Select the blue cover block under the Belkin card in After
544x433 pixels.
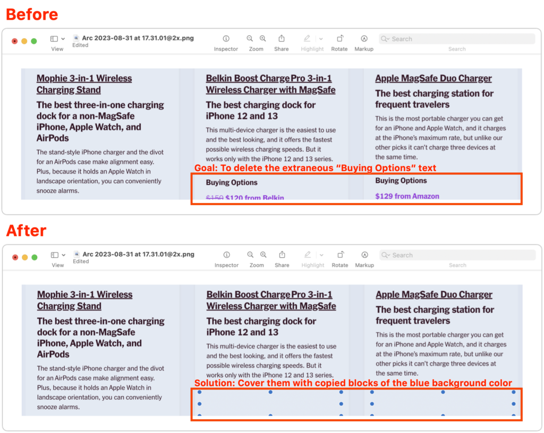[x=270, y=404]
